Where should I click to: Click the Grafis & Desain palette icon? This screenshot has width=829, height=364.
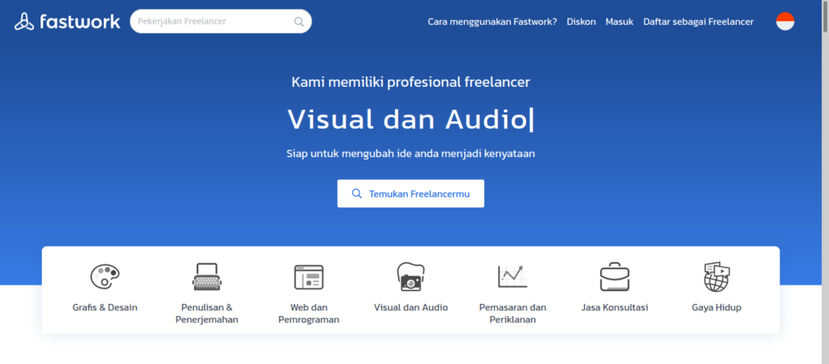104,276
